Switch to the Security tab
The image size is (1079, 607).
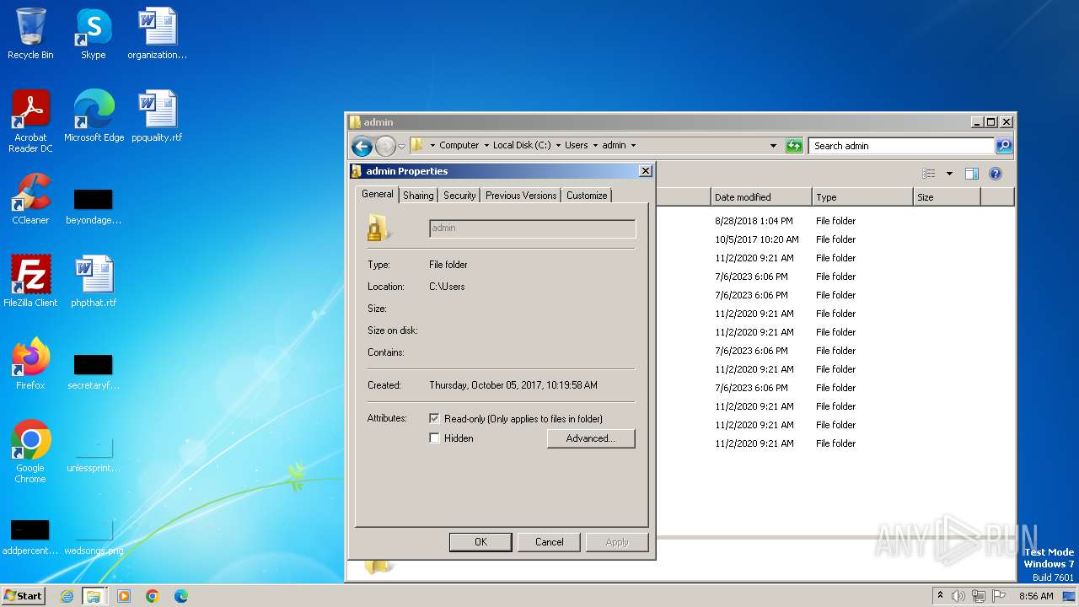point(459,196)
